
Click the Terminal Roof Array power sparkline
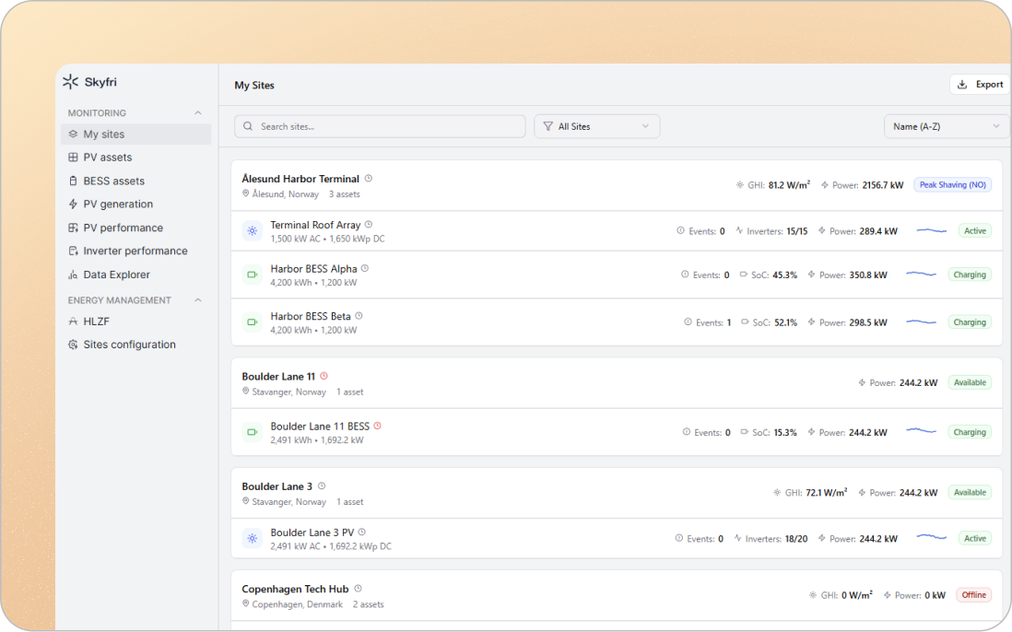[x=931, y=231]
